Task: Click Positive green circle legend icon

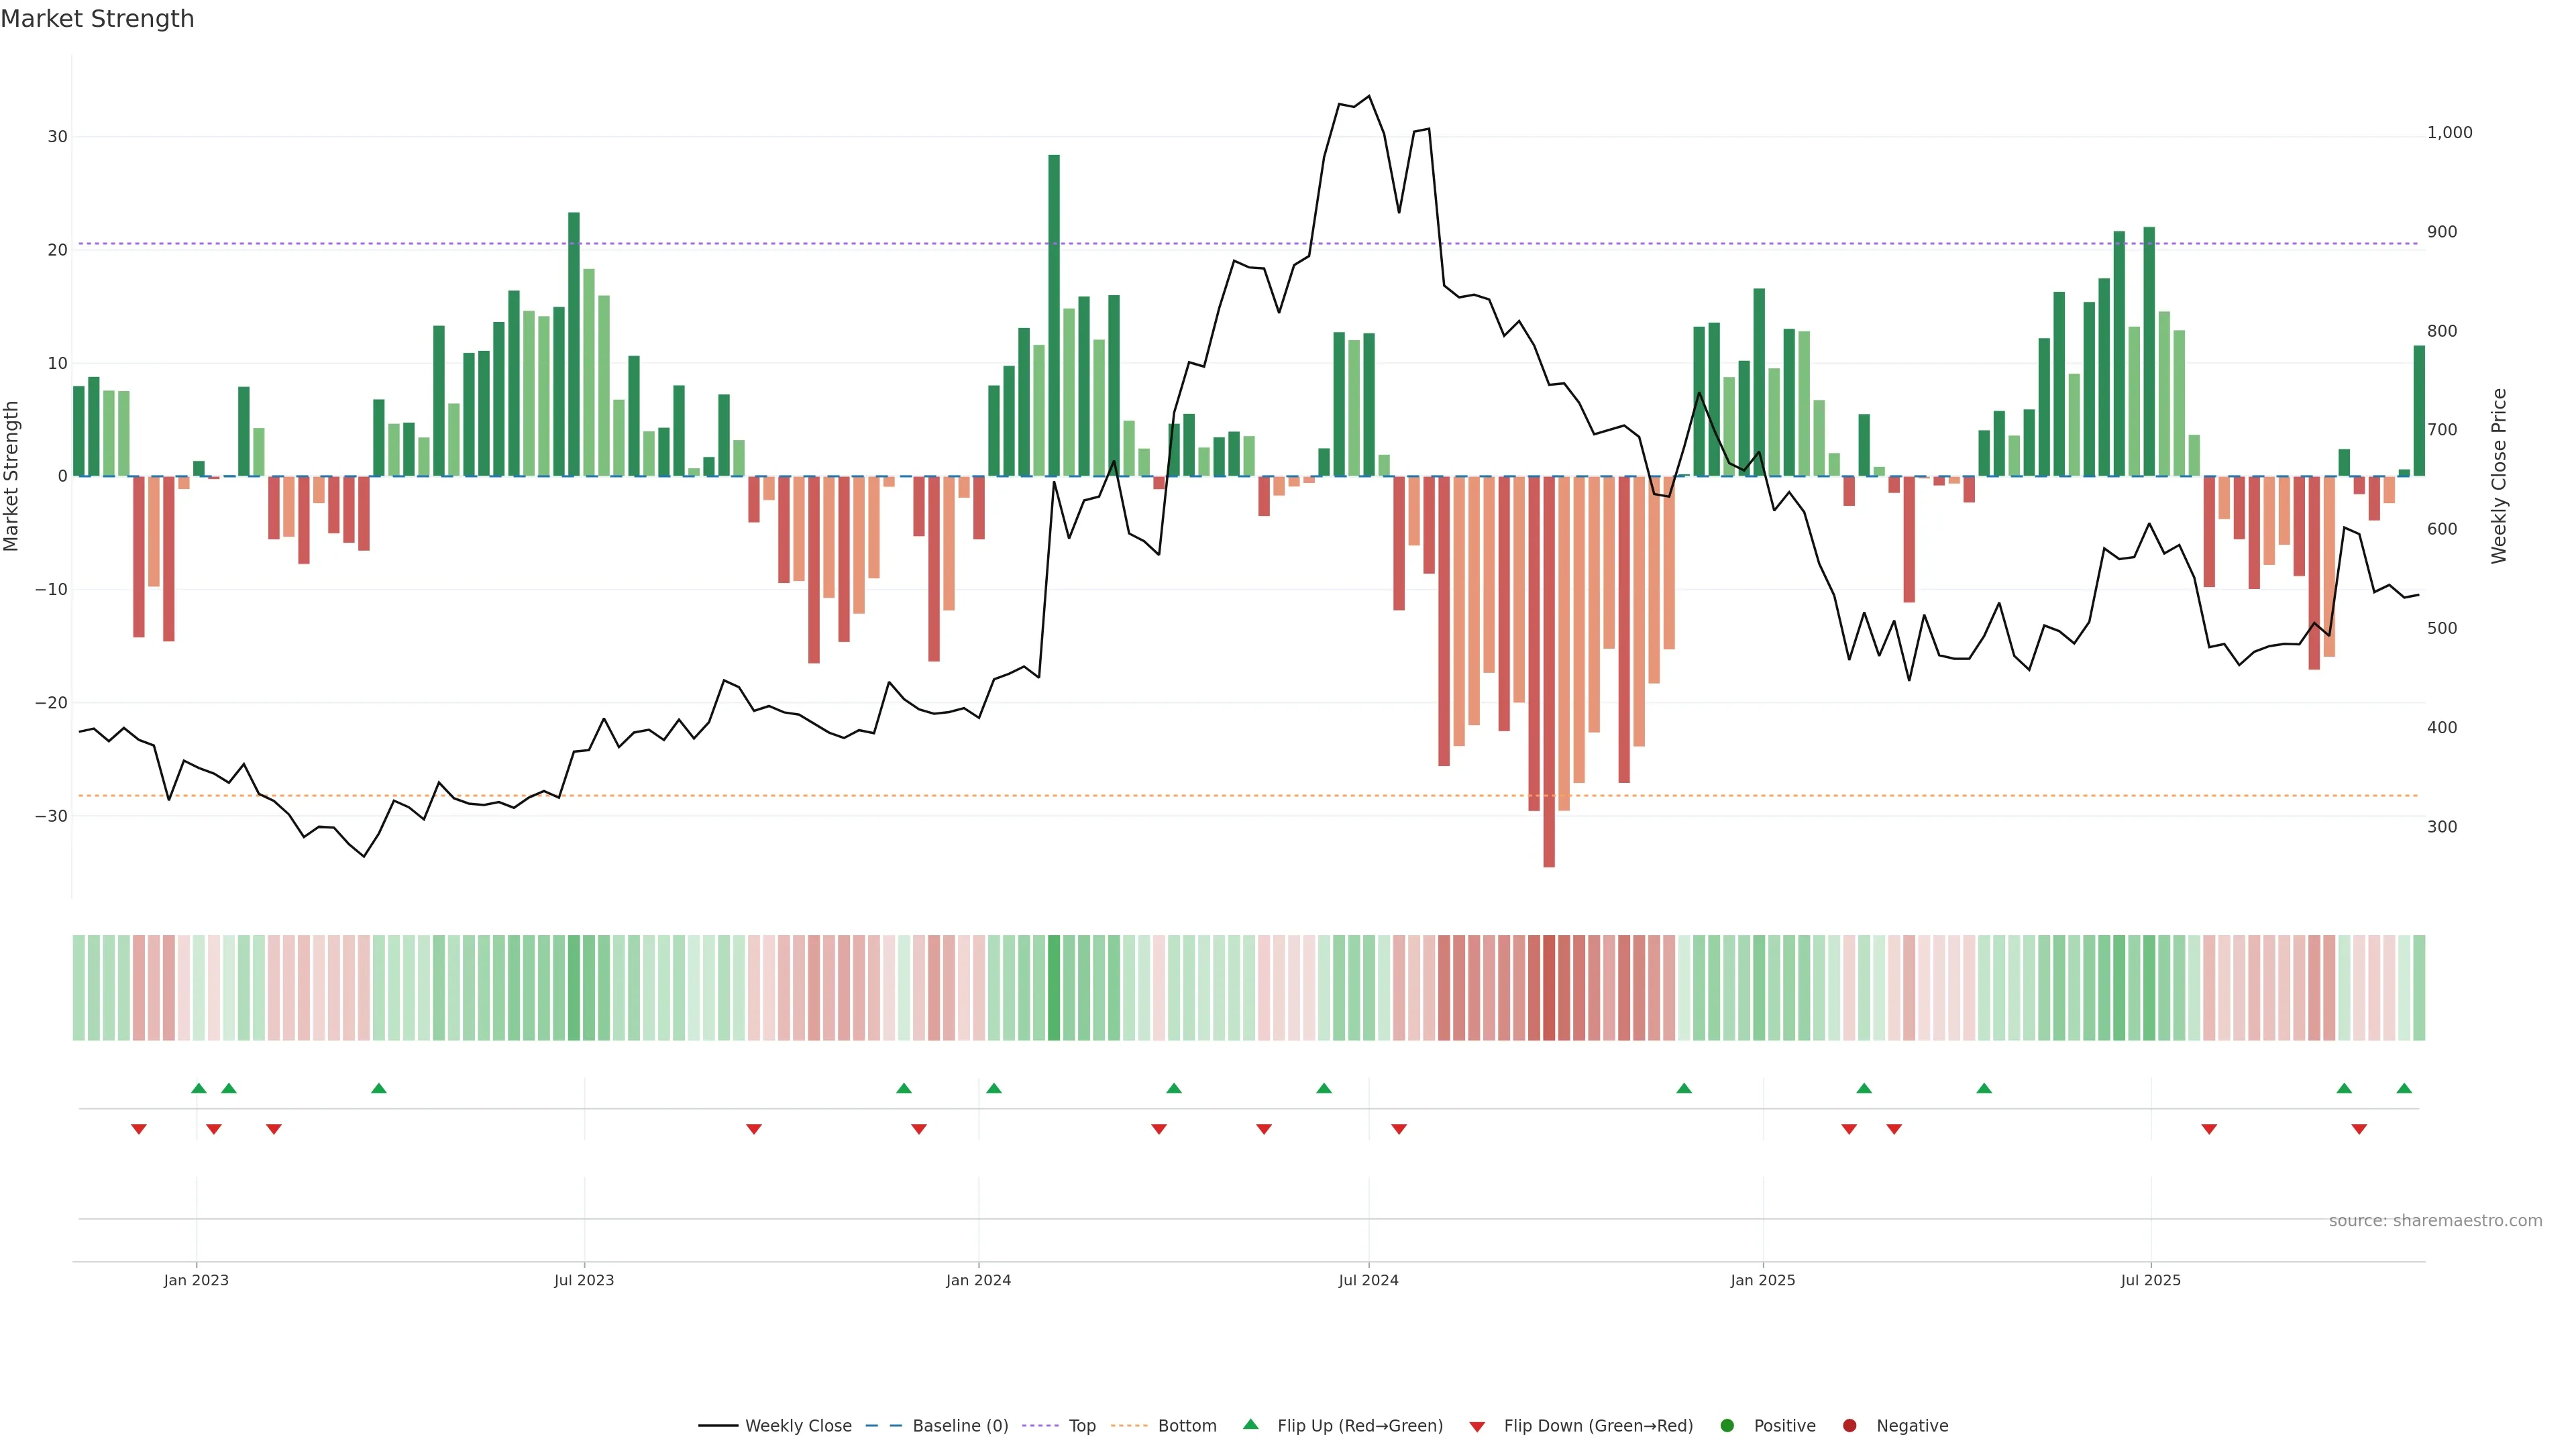Action: coord(1727,1426)
